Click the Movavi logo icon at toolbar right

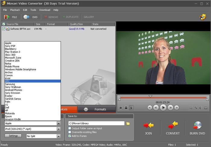pyautogui.click(x=203, y=17)
